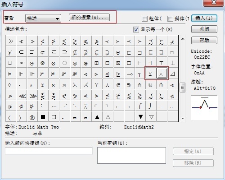
Task: Click the 新的搜索(W)... button
Action: click(89, 18)
